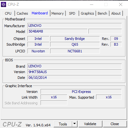The image size is (128, 128).
Task: Click BIOS version 9HKT58AUS
Action: [x=74, y=72]
